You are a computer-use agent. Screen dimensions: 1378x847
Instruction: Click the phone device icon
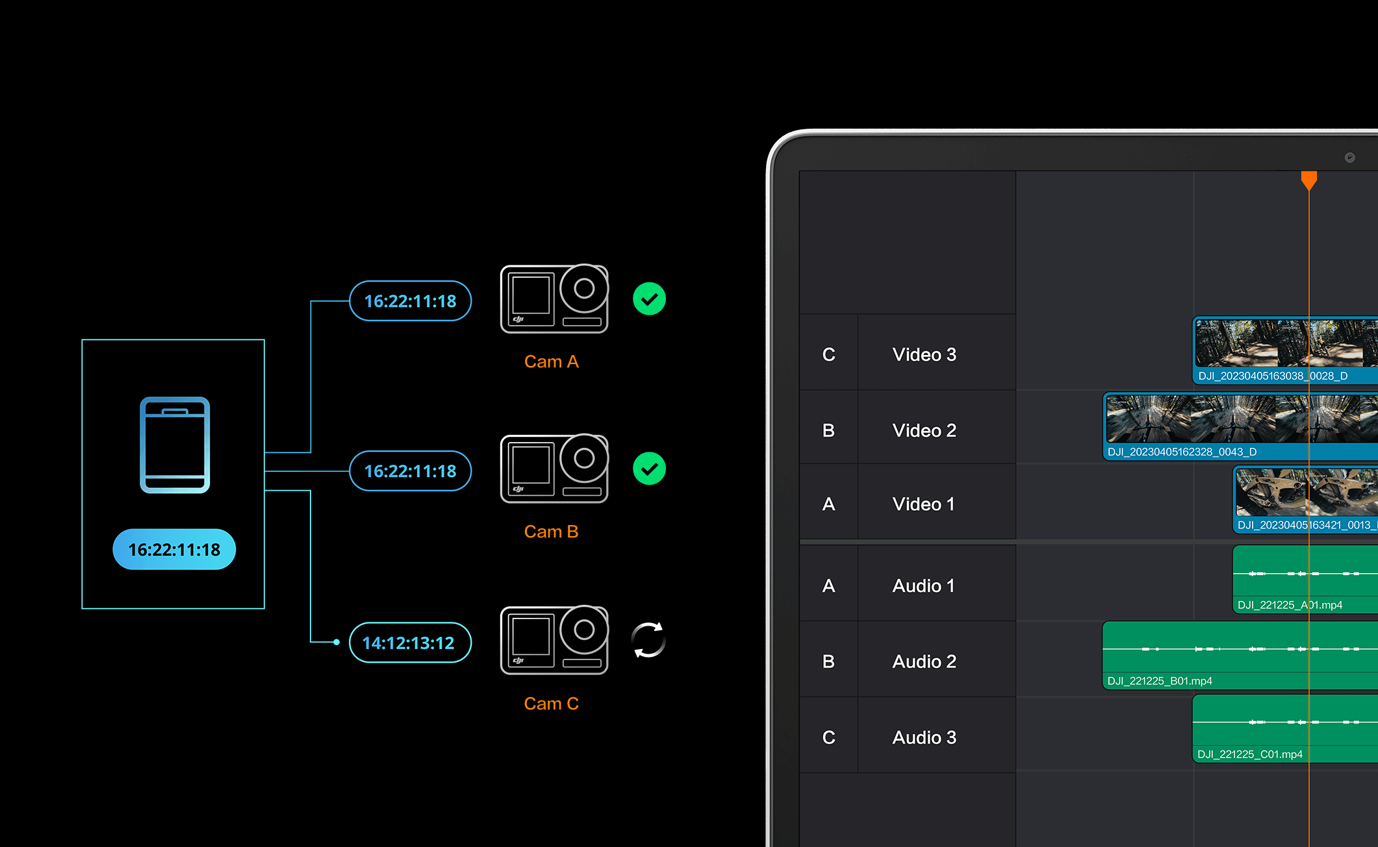(x=175, y=445)
